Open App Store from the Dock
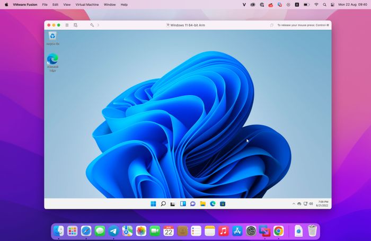 point(237,230)
